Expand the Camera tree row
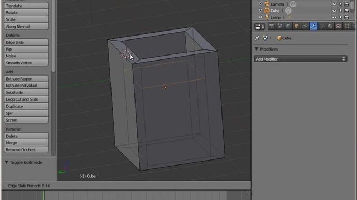Viewport: 357px width, 200px height. (260, 4)
